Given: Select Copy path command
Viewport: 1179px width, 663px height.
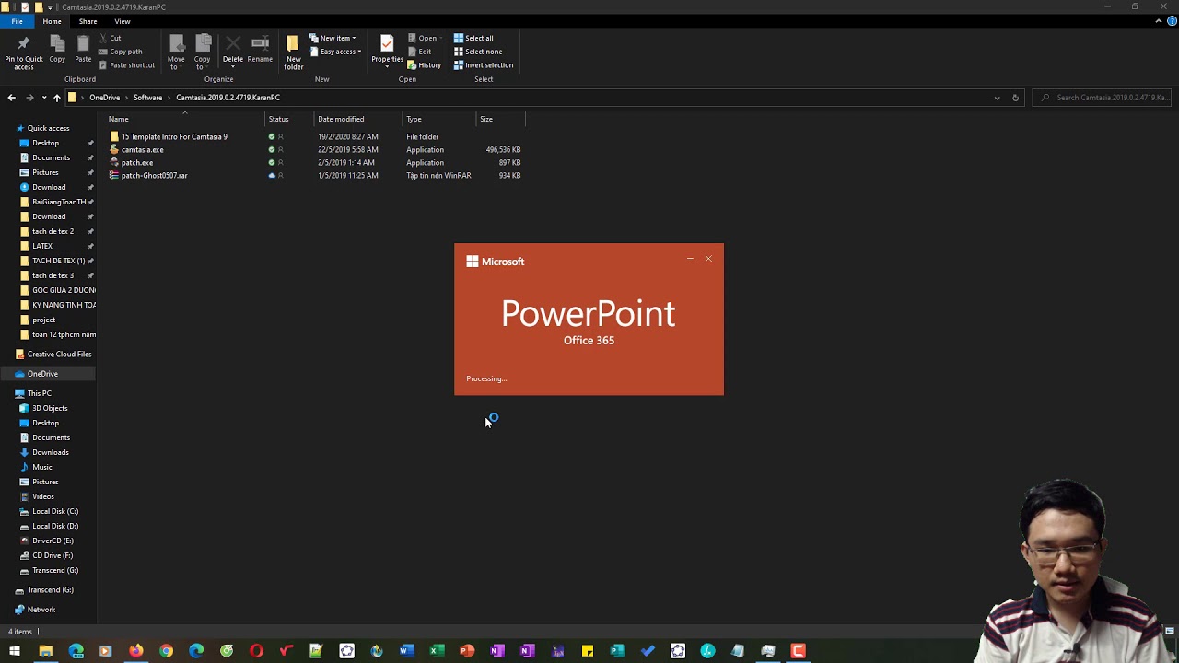Looking at the screenshot, I should click(x=120, y=52).
